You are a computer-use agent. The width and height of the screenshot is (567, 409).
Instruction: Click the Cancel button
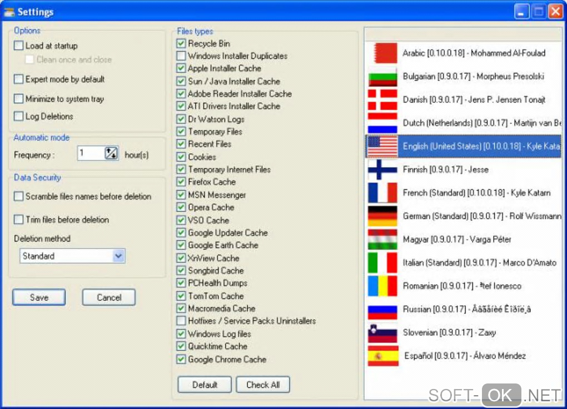point(109,297)
